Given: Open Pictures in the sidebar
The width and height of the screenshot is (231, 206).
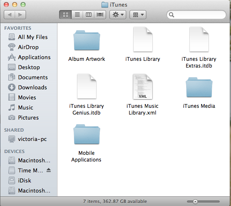Looking at the screenshot, I should 29,117.
